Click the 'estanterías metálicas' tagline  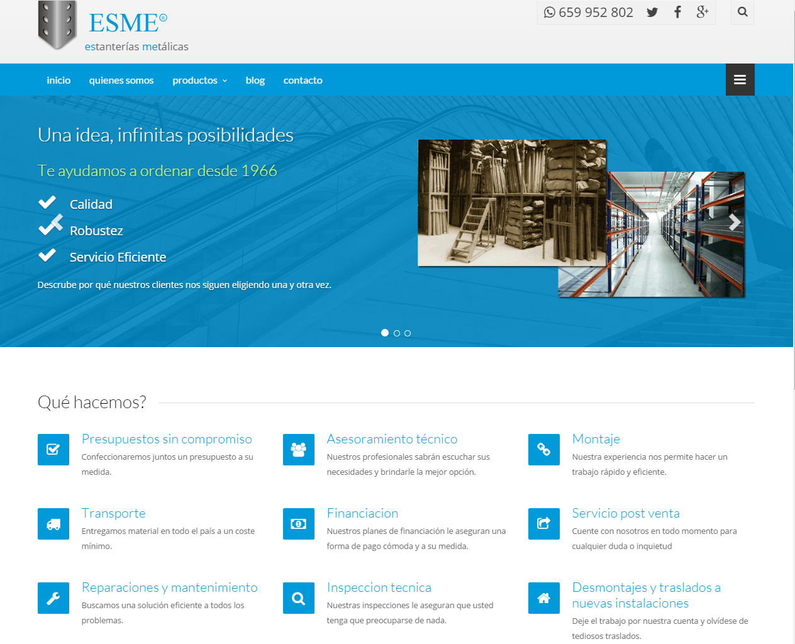coord(136,47)
